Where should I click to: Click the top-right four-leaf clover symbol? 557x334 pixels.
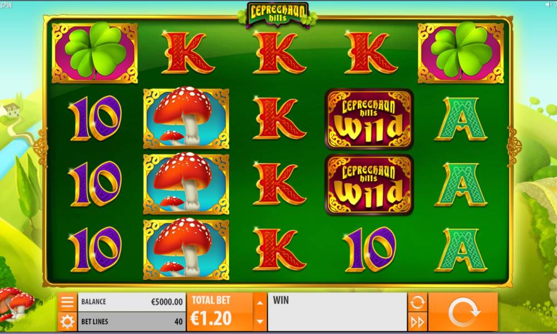[461, 52]
